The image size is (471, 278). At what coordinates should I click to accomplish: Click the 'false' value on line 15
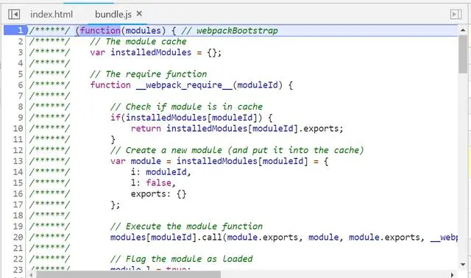(x=158, y=183)
